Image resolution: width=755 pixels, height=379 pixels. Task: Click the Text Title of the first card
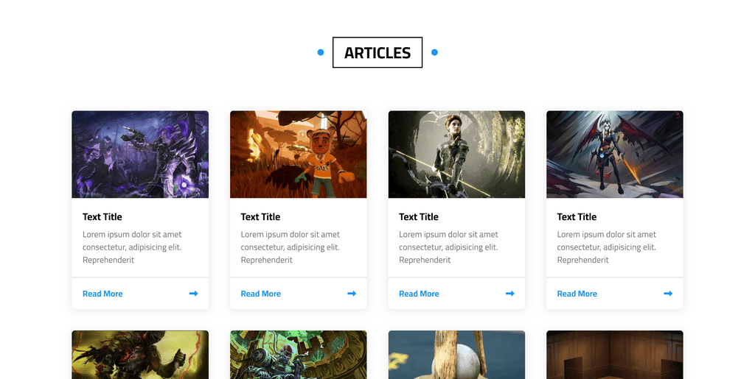(x=102, y=216)
